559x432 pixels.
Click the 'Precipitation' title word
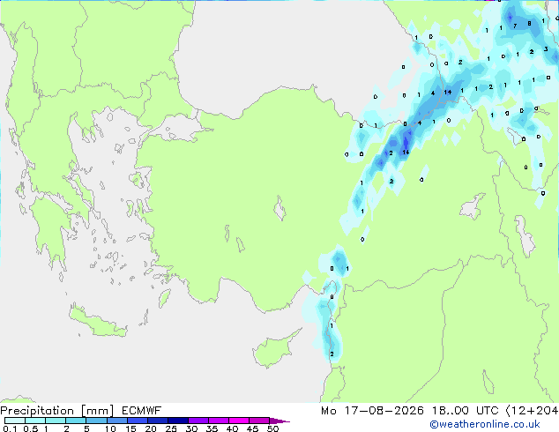[x=37, y=411]
